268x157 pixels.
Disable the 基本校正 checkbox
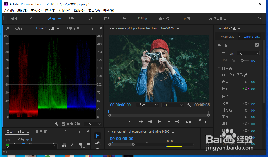click(257, 45)
